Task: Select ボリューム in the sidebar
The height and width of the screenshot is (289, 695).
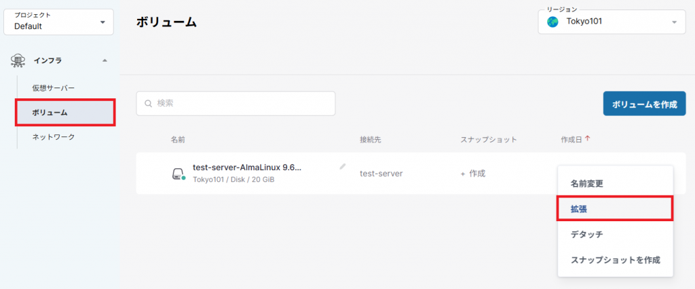Action: pos(50,112)
